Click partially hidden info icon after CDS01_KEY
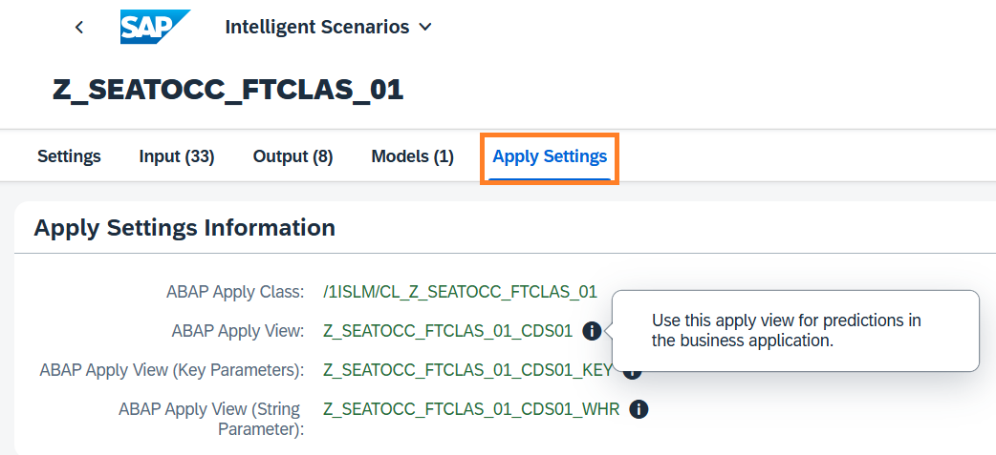The height and width of the screenshot is (455, 996). pos(632,373)
